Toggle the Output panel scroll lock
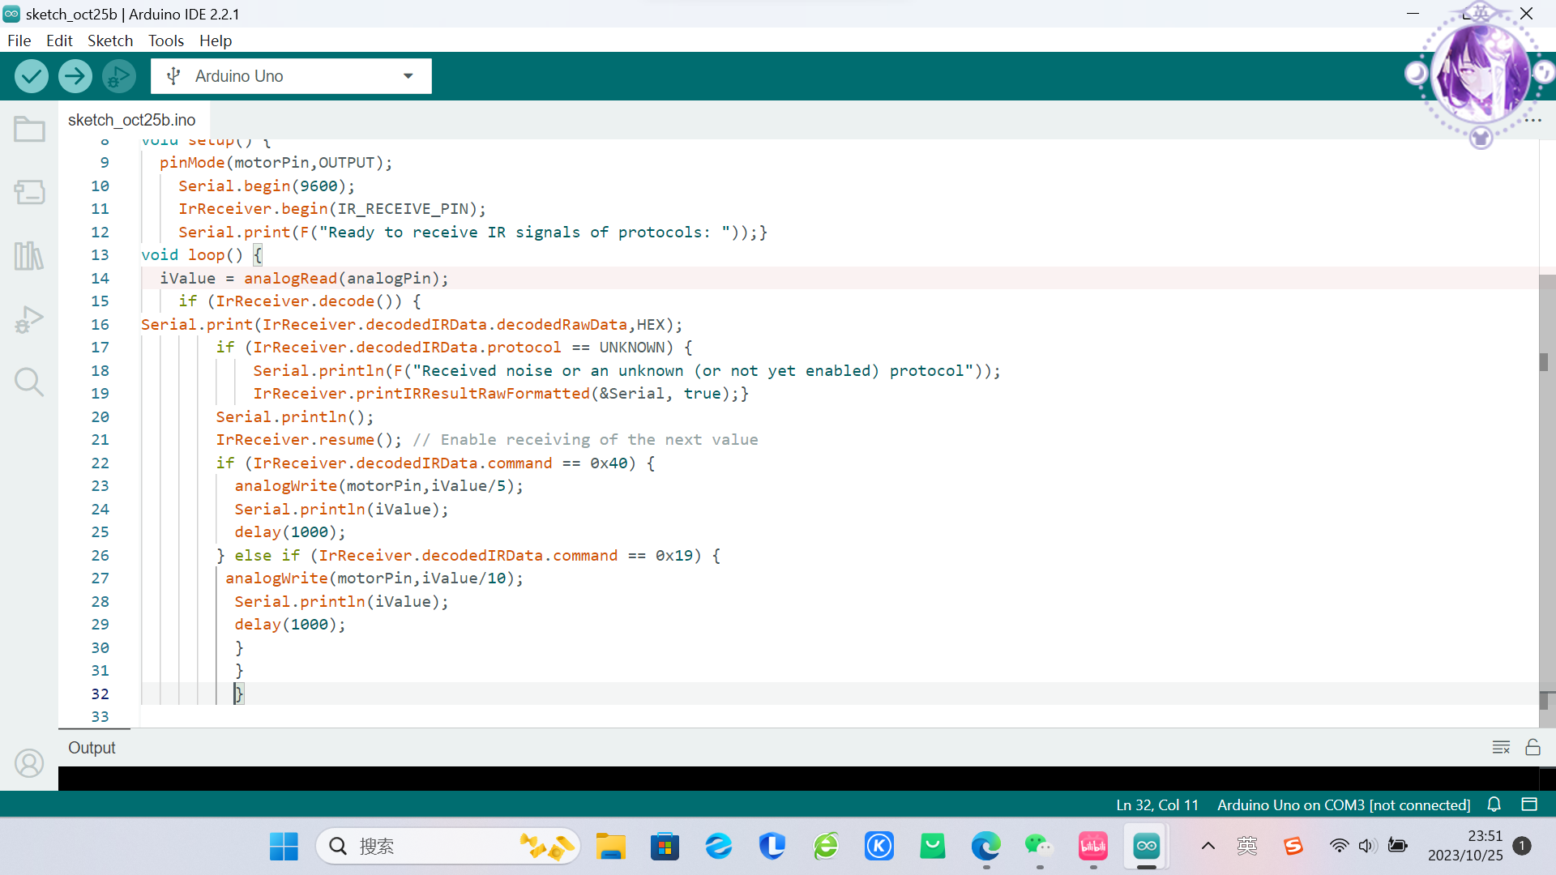This screenshot has height=875, width=1556. click(x=1532, y=748)
